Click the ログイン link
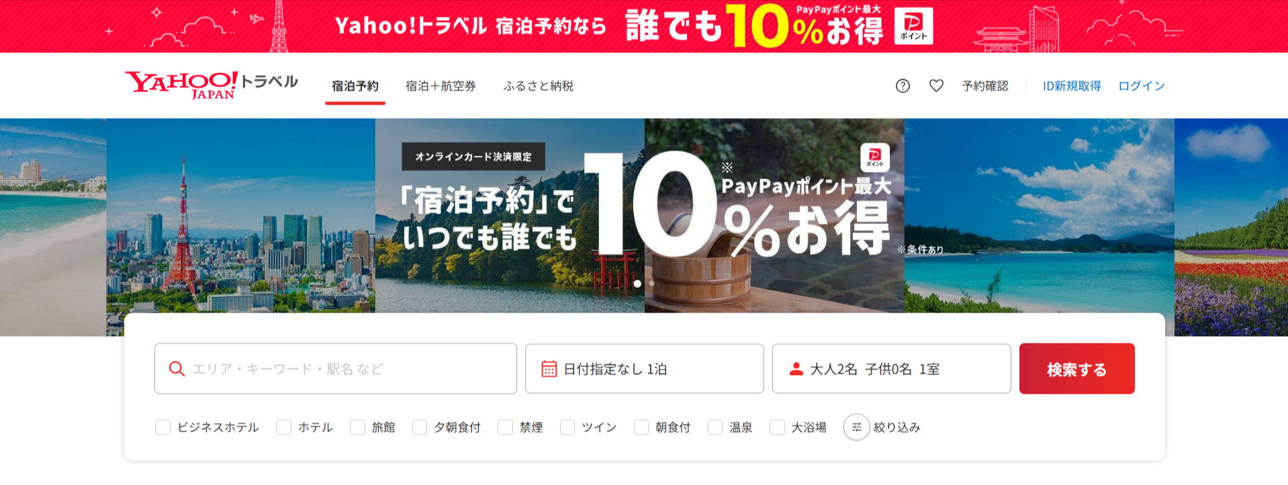 pyautogui.click(x=1142, y=86)
